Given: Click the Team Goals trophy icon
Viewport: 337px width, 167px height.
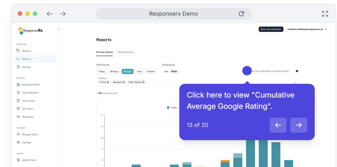Looking at the screenshot, I should [18, 100].
